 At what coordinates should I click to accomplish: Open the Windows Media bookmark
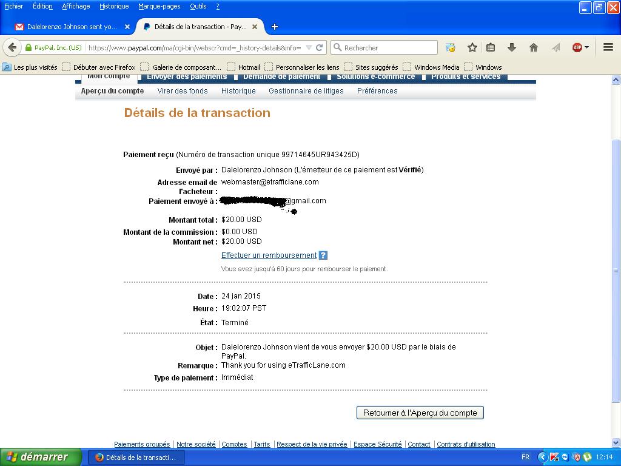pos(431,67)
